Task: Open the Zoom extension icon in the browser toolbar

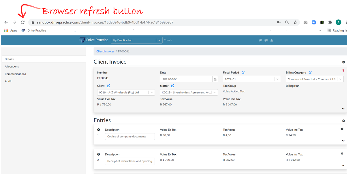Action: (x=314, y=22)
